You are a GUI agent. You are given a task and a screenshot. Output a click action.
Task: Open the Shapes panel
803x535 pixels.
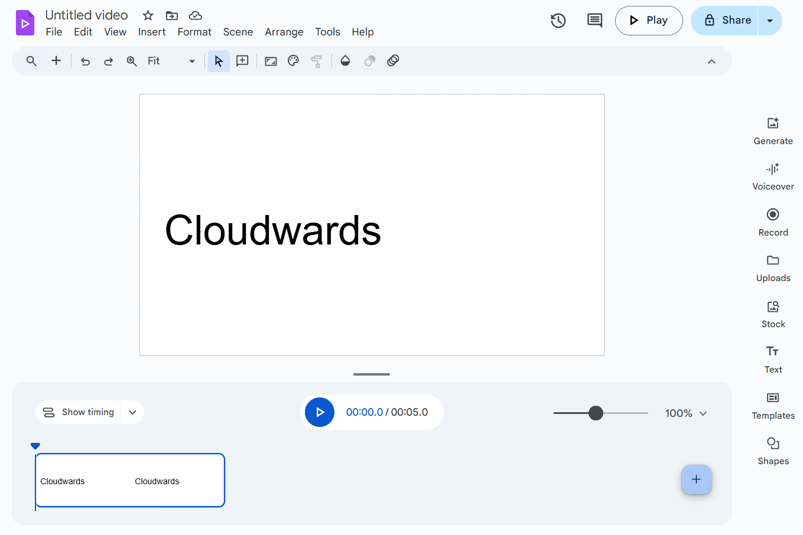(773, 451)
